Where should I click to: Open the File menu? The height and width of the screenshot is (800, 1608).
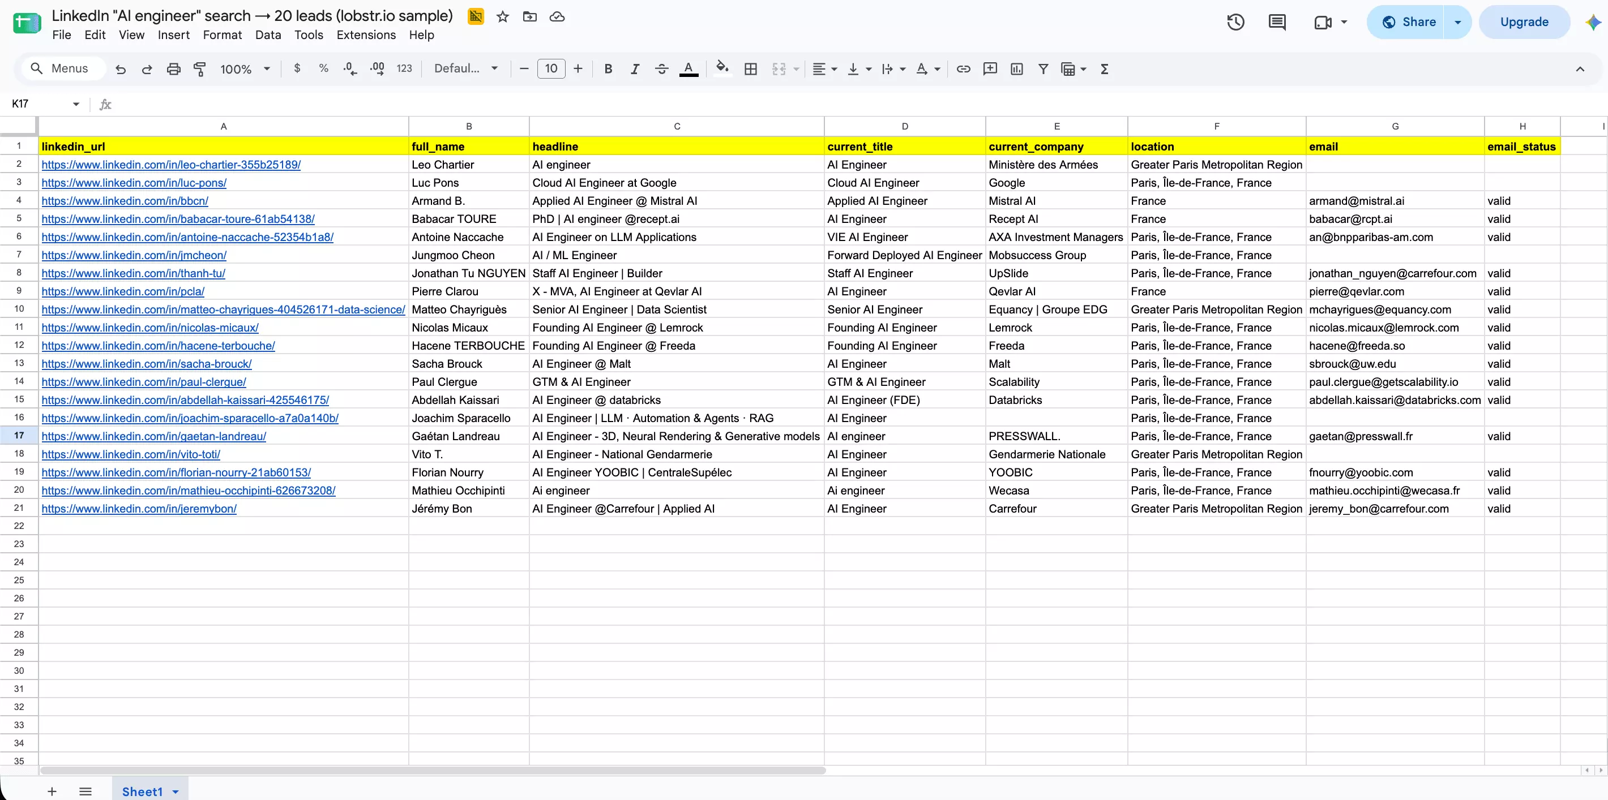(61, 35)
